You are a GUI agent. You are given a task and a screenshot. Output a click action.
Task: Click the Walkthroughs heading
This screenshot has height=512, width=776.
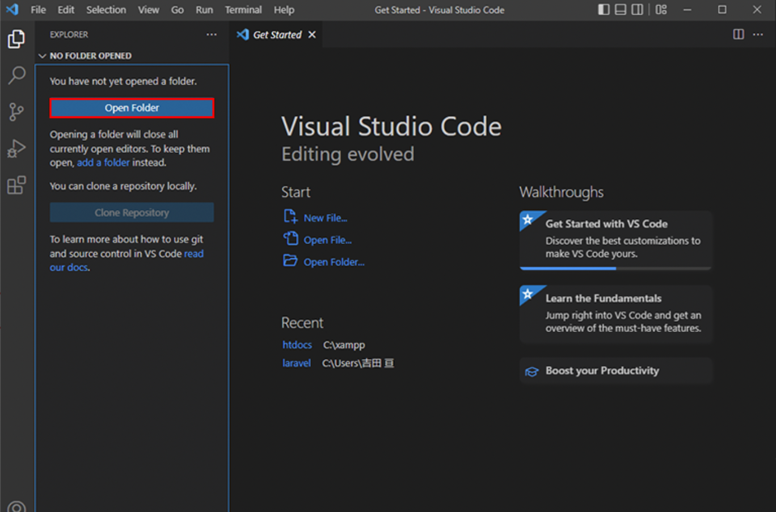pyautogui.click(x=562, y=192)
